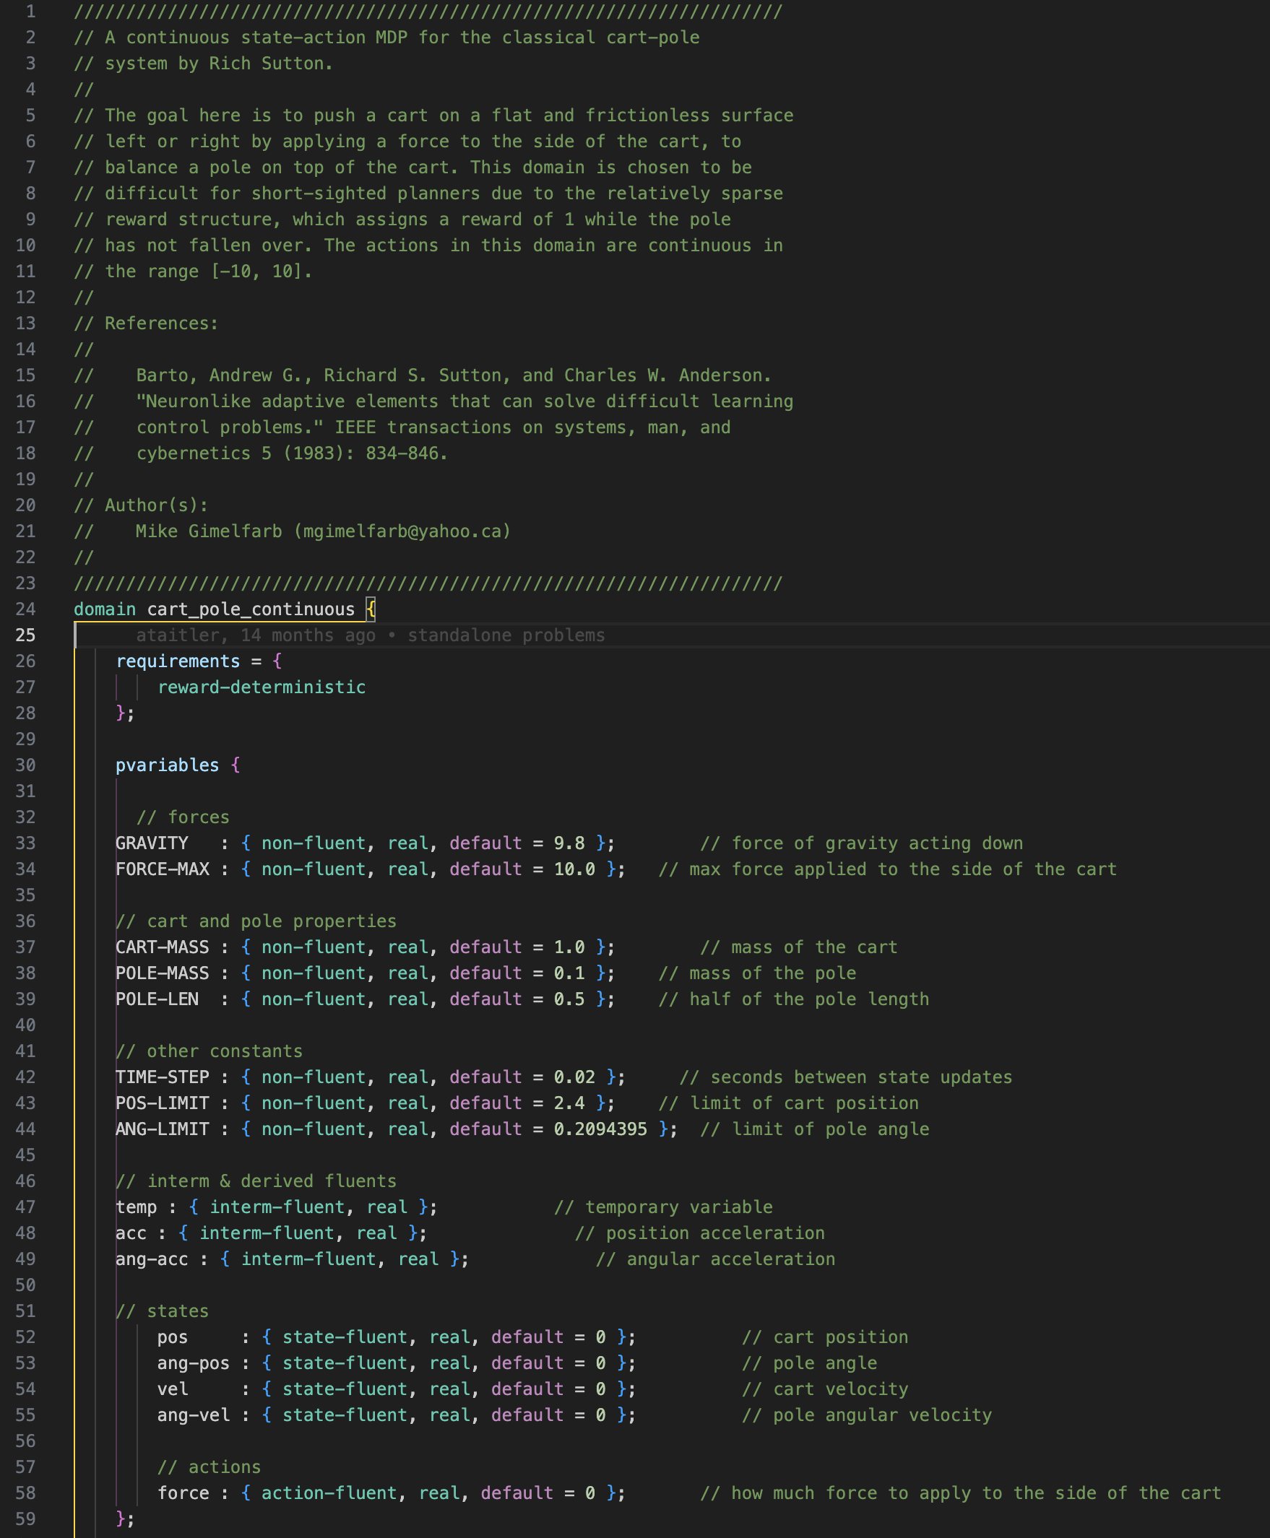Place cursor on the domain keyword
This screenshot has width=1270, height=1538.
tap(105, 609)
